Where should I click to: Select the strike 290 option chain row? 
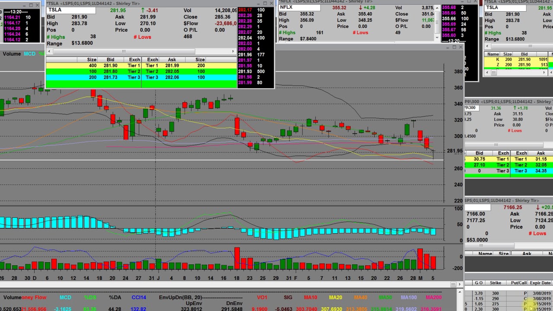[509, 298]
